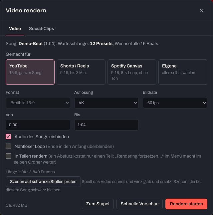Click Szenen auf schwarze Stellen prüfen
Viewport: 213px width, 215px height.
pyautogui.click(x=43, y=182)
